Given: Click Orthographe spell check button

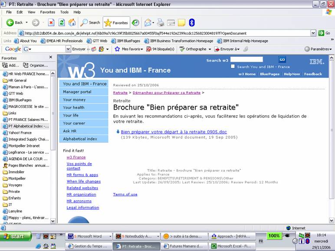Looking at the screenshot, I should point(193,49).
